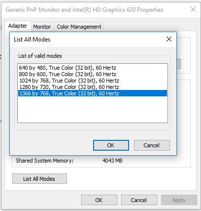Image resolution: width=201 pixels, height=211 pixels.
Task: Click the disabled Apply button
Action: [179, 200]
